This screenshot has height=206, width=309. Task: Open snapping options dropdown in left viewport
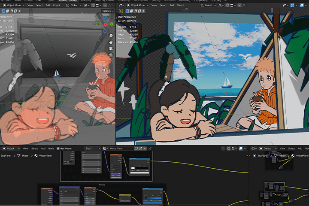point(98,5)
